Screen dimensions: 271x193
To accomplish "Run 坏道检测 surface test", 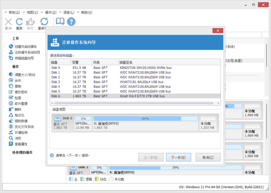I will pos(18,132).
